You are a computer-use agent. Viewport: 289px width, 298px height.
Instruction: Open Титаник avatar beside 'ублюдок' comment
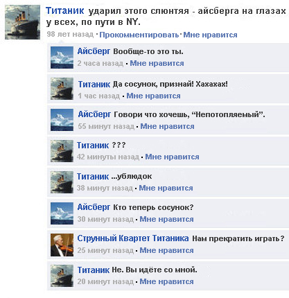pyautogui.click(x=62, y=182)
